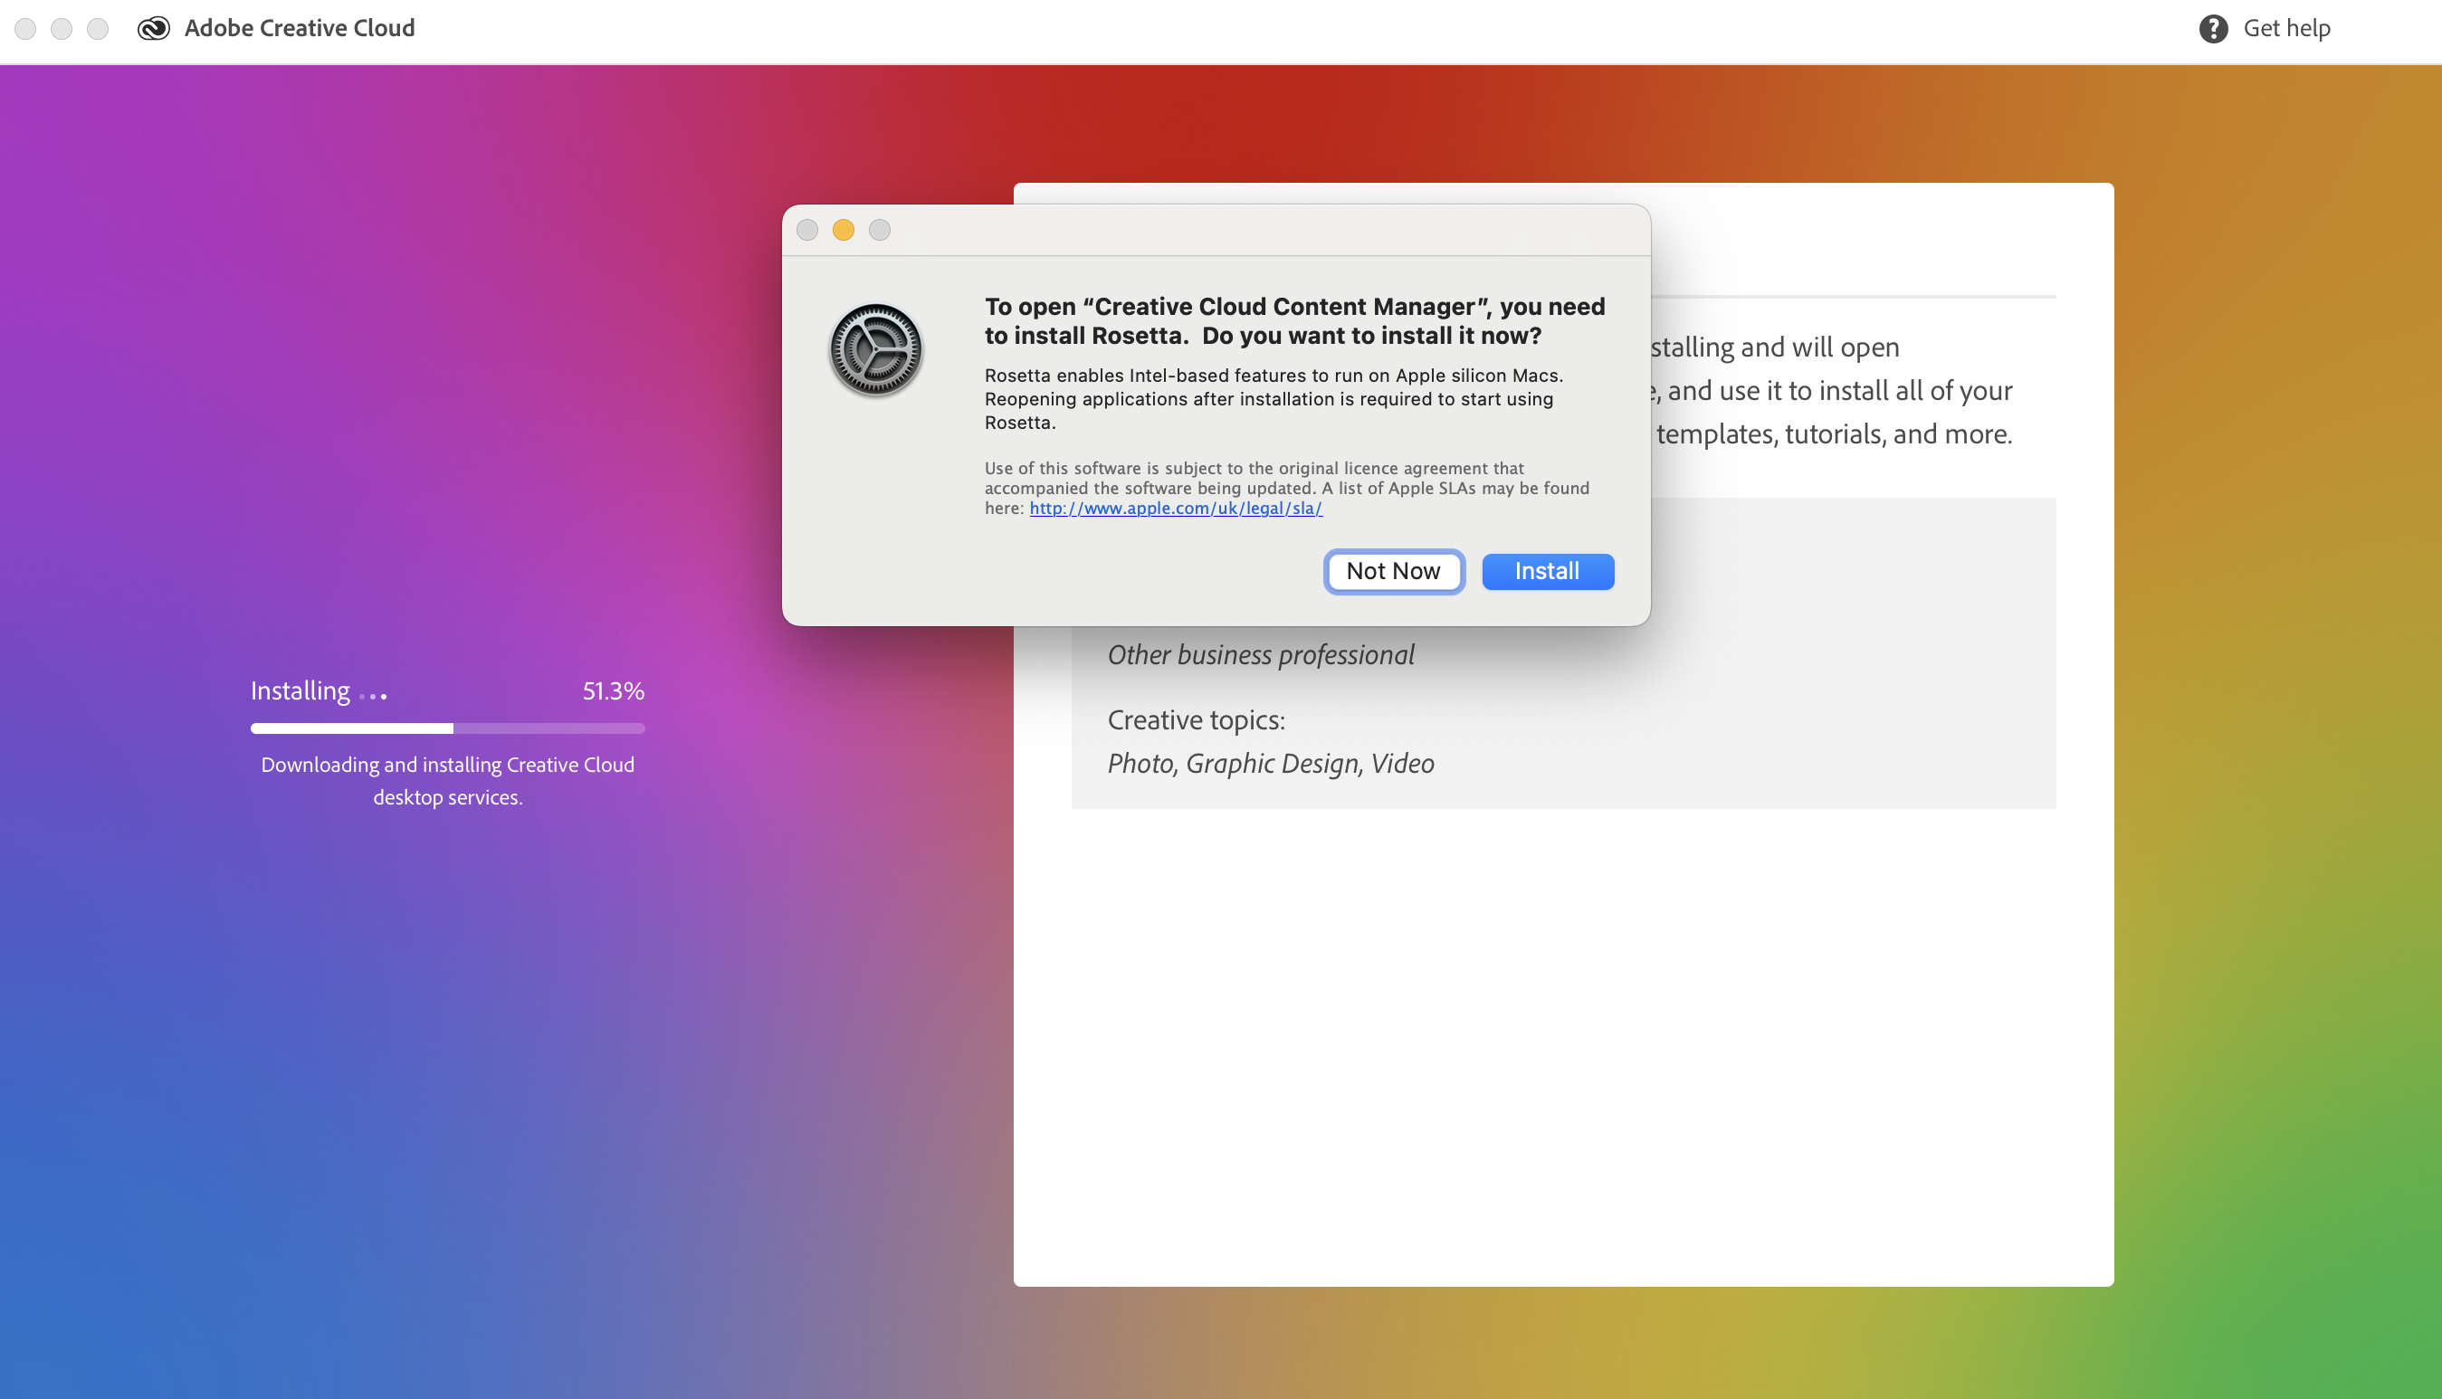Click the Get help text

click(x=2285, y=29)
